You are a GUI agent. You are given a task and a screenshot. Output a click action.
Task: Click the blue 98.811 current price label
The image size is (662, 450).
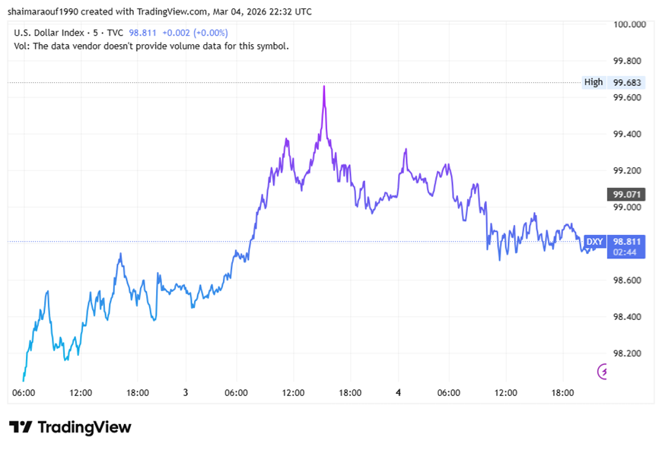(x=628, y=241)
